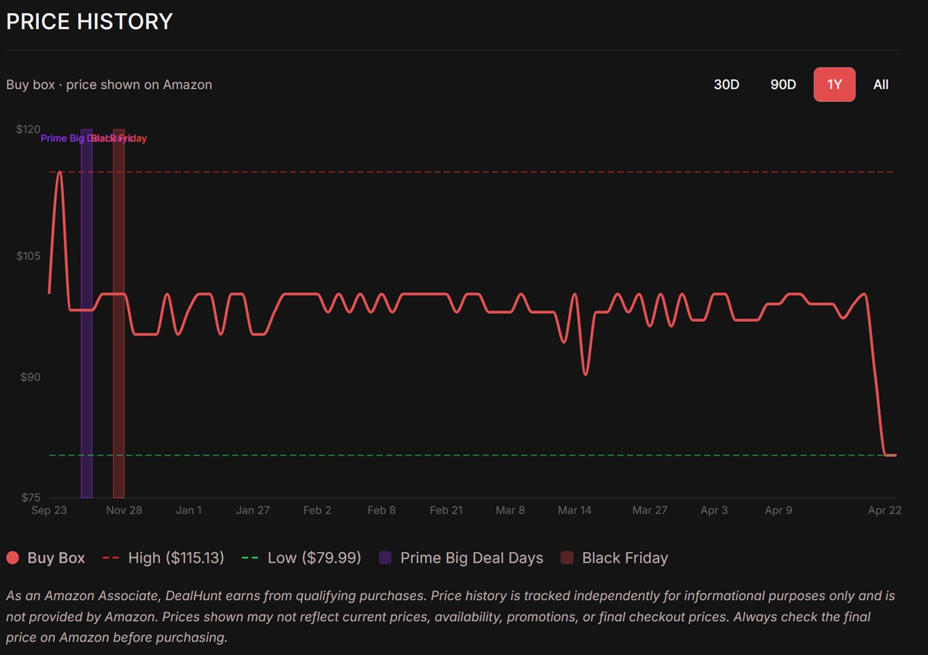Click the Feb 21 x-axis label
This screenshot has height=655, width=928.
point(446,510)
